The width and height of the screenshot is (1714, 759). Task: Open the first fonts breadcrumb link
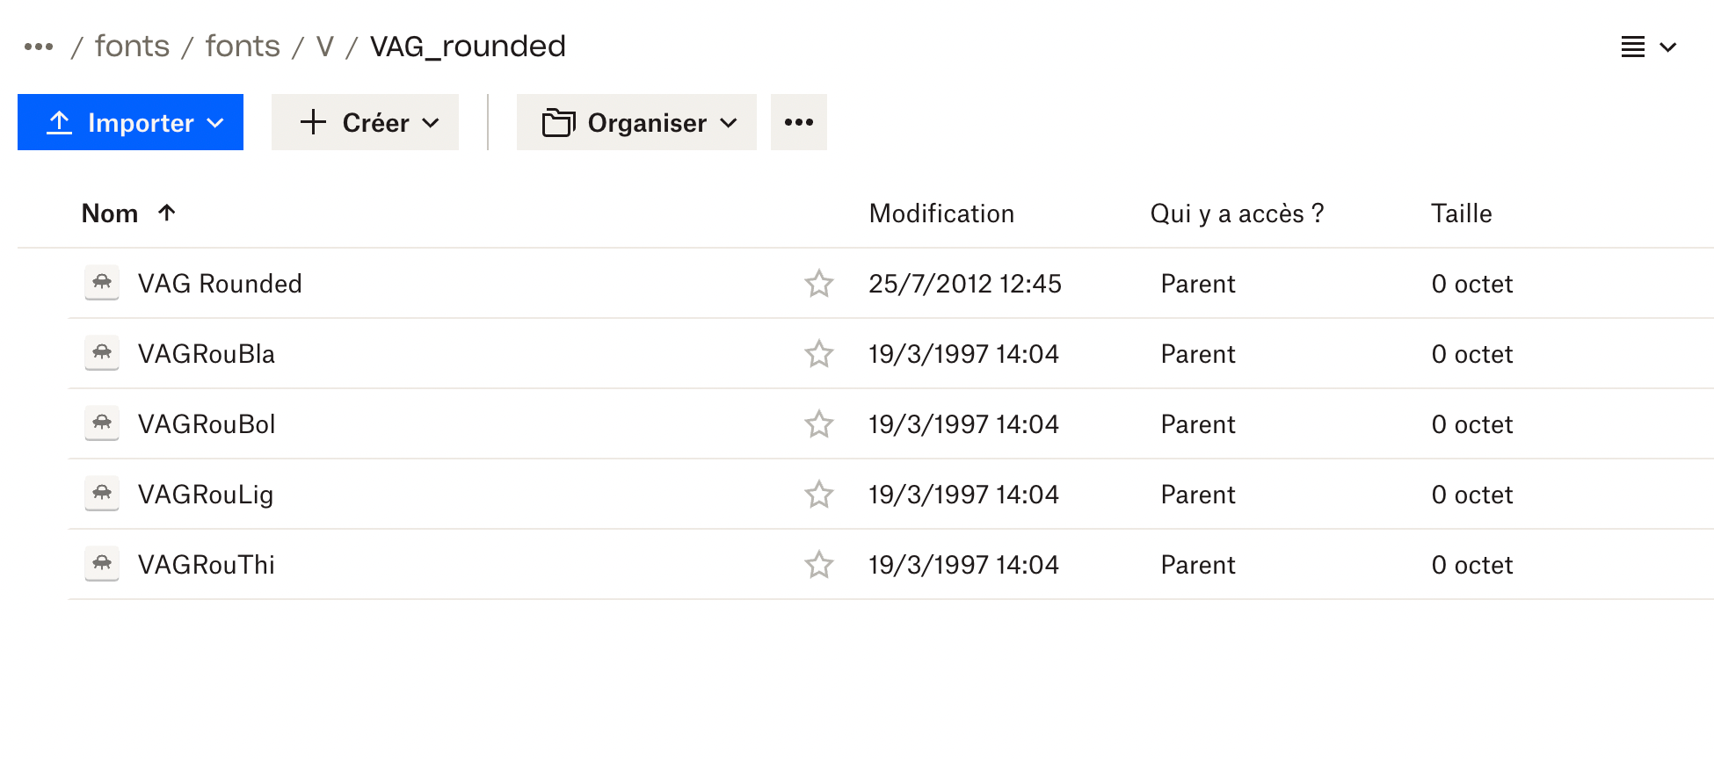(x=132, y=46)
